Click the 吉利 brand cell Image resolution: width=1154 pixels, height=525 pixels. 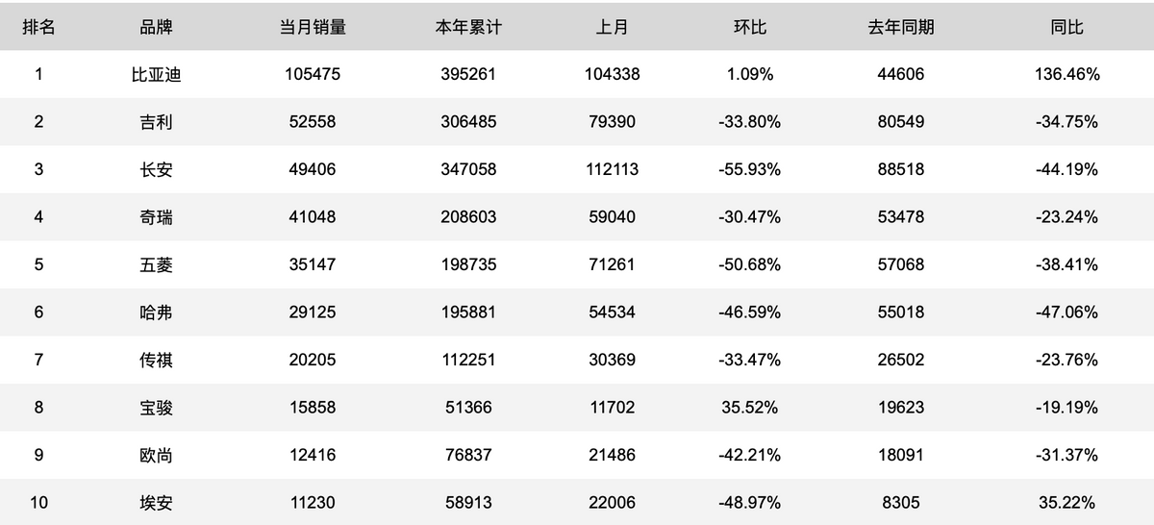pyautogui.click(x=156, y=122)
